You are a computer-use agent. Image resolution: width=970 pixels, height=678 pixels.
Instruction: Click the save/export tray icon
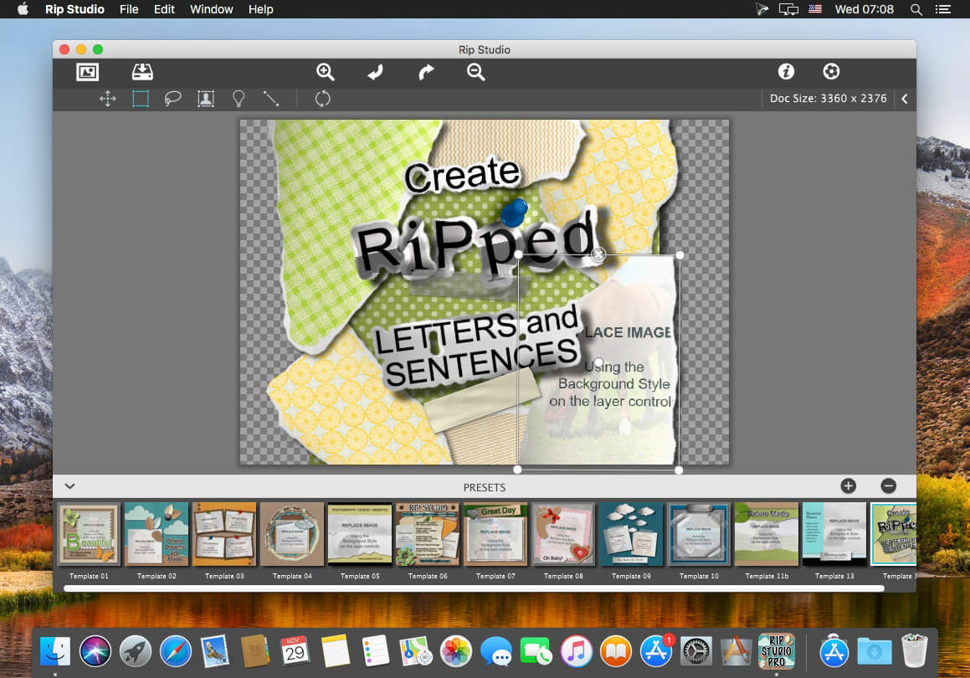click(x=142, y=72)
